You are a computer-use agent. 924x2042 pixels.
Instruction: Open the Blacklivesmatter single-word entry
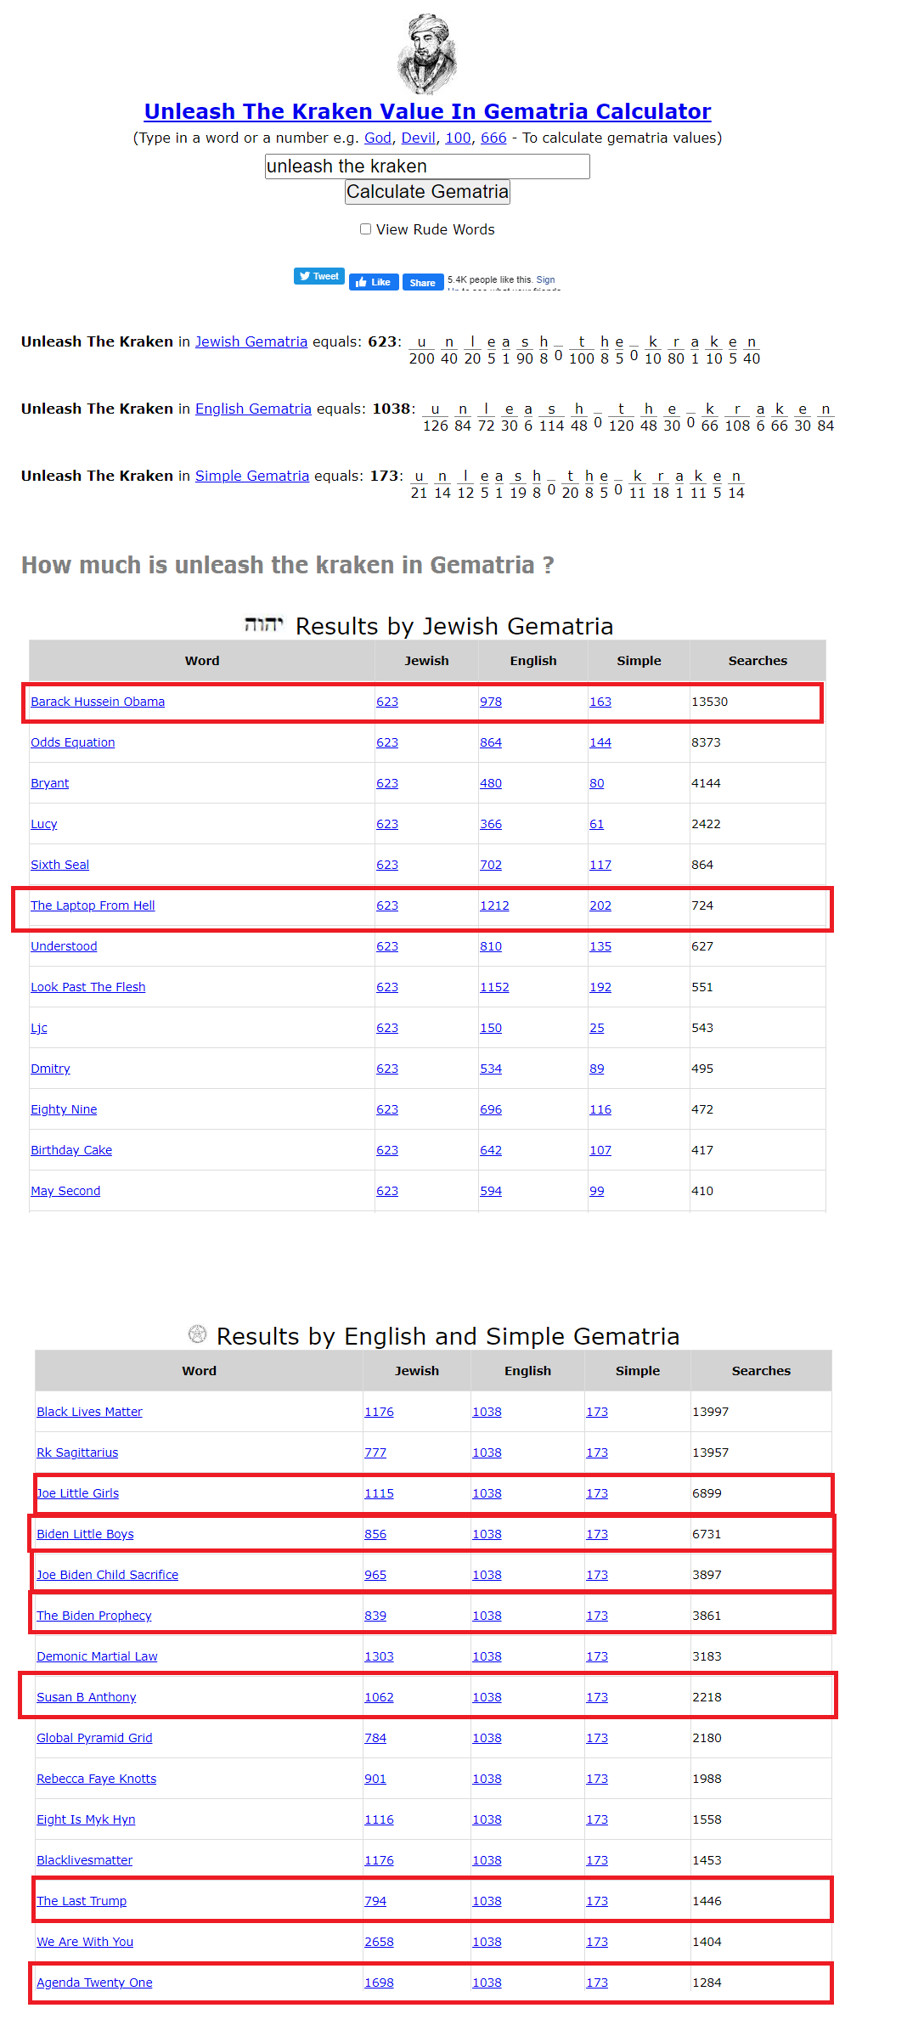click(84, 1860)
